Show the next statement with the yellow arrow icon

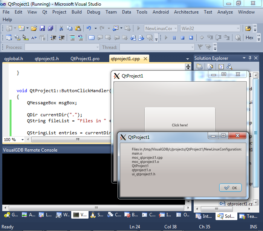point(202,38)
